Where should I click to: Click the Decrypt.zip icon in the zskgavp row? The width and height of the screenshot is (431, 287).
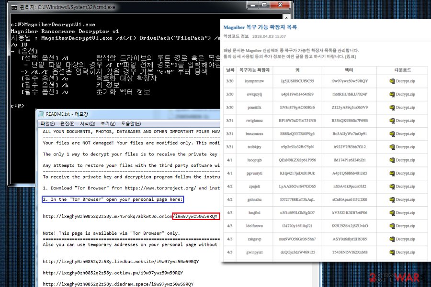392,239
